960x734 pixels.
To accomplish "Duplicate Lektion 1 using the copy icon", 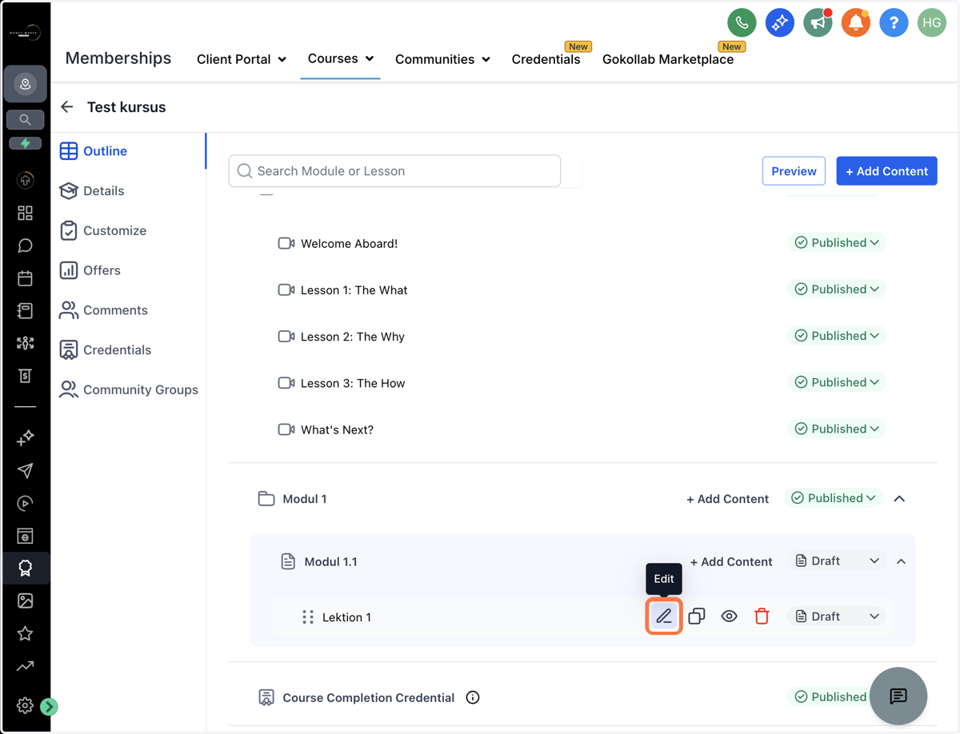I will 697,616.
